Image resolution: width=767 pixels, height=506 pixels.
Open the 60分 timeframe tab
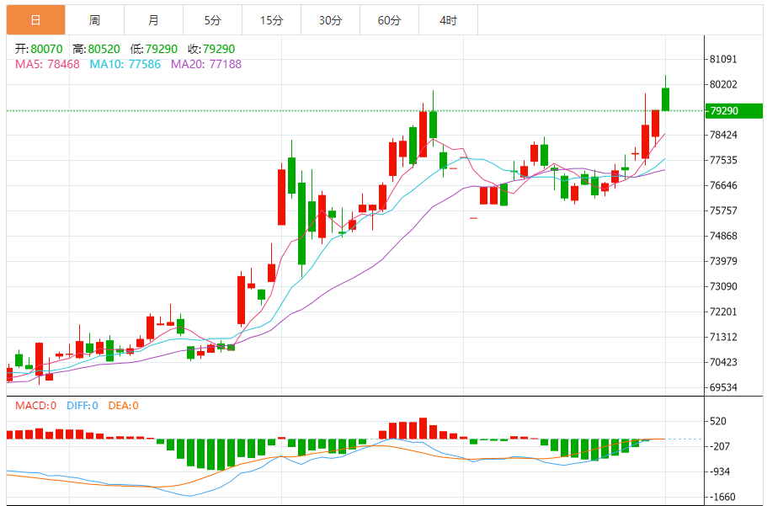point(389,20)
